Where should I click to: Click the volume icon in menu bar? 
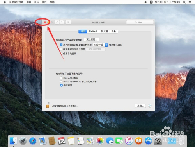146,2
